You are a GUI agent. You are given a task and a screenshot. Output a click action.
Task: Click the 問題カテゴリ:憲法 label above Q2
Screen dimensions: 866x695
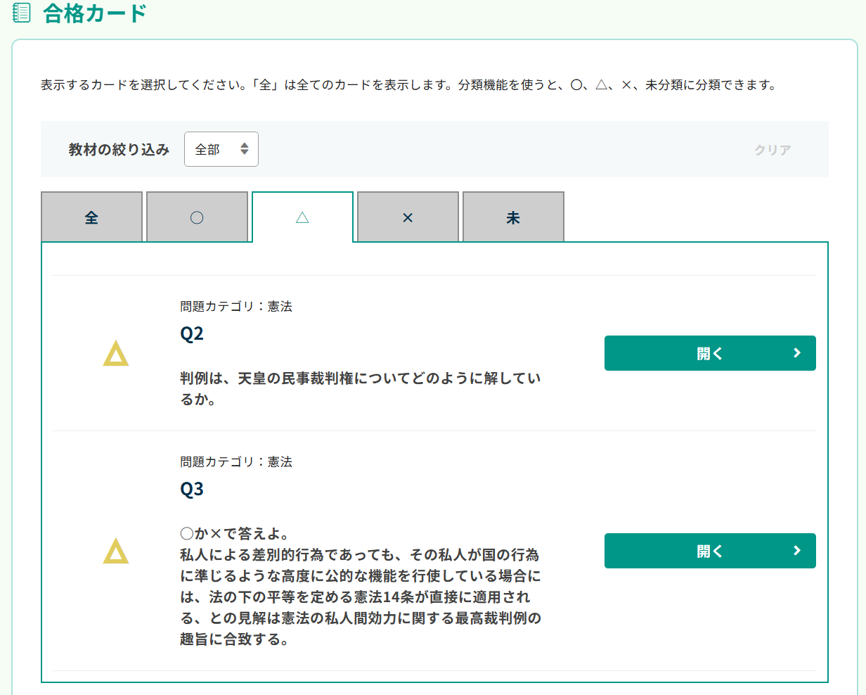(x=236, y=306)
